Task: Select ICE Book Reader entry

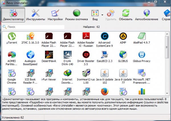Action: point(30,77)
